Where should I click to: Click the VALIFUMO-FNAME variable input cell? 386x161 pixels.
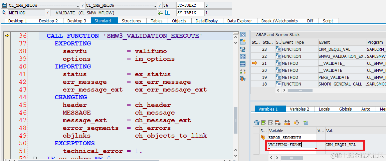[x=292, y=145]
